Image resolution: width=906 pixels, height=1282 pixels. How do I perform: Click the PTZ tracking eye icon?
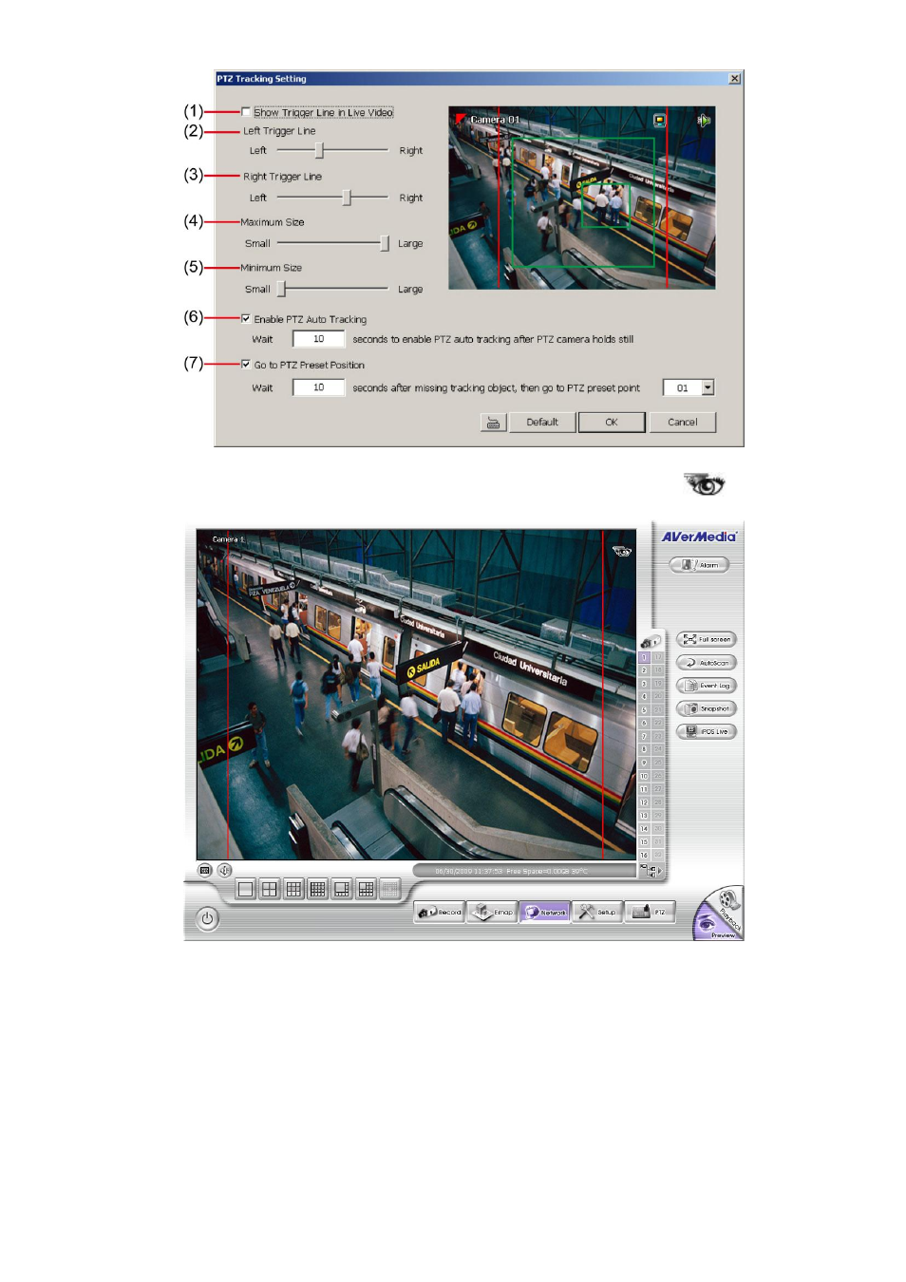click(705, 484)
